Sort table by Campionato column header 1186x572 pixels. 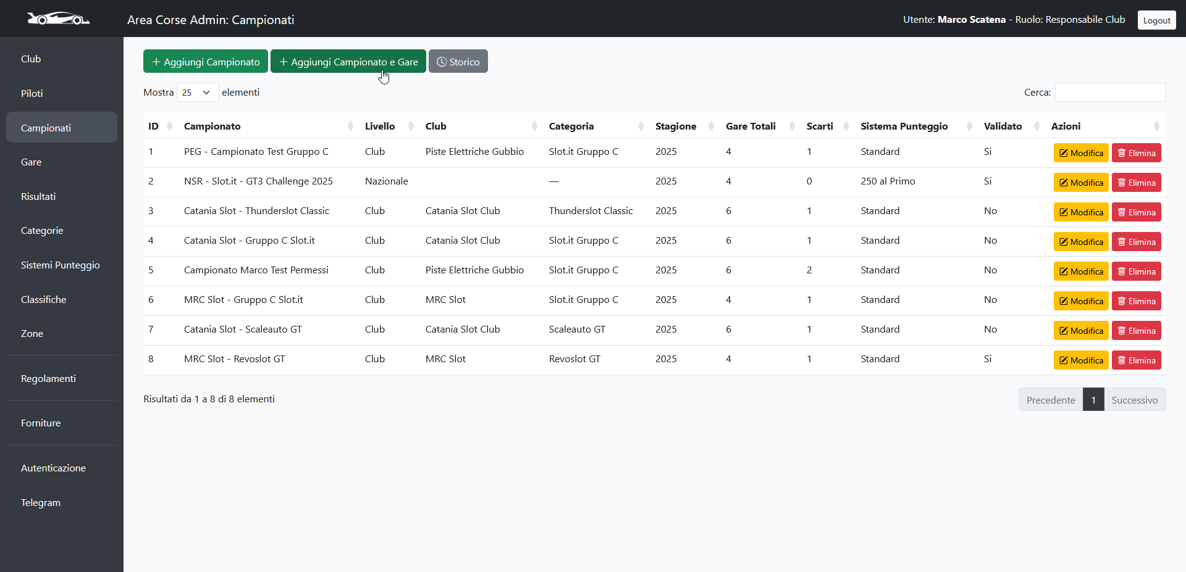tap(267, 126)
